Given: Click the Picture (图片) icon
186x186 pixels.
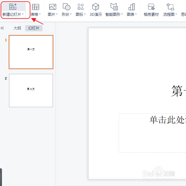Looking at the screenshot, I should tap(53, 7).
